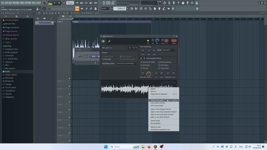Expand Plugin database in browser

[12, 27]
